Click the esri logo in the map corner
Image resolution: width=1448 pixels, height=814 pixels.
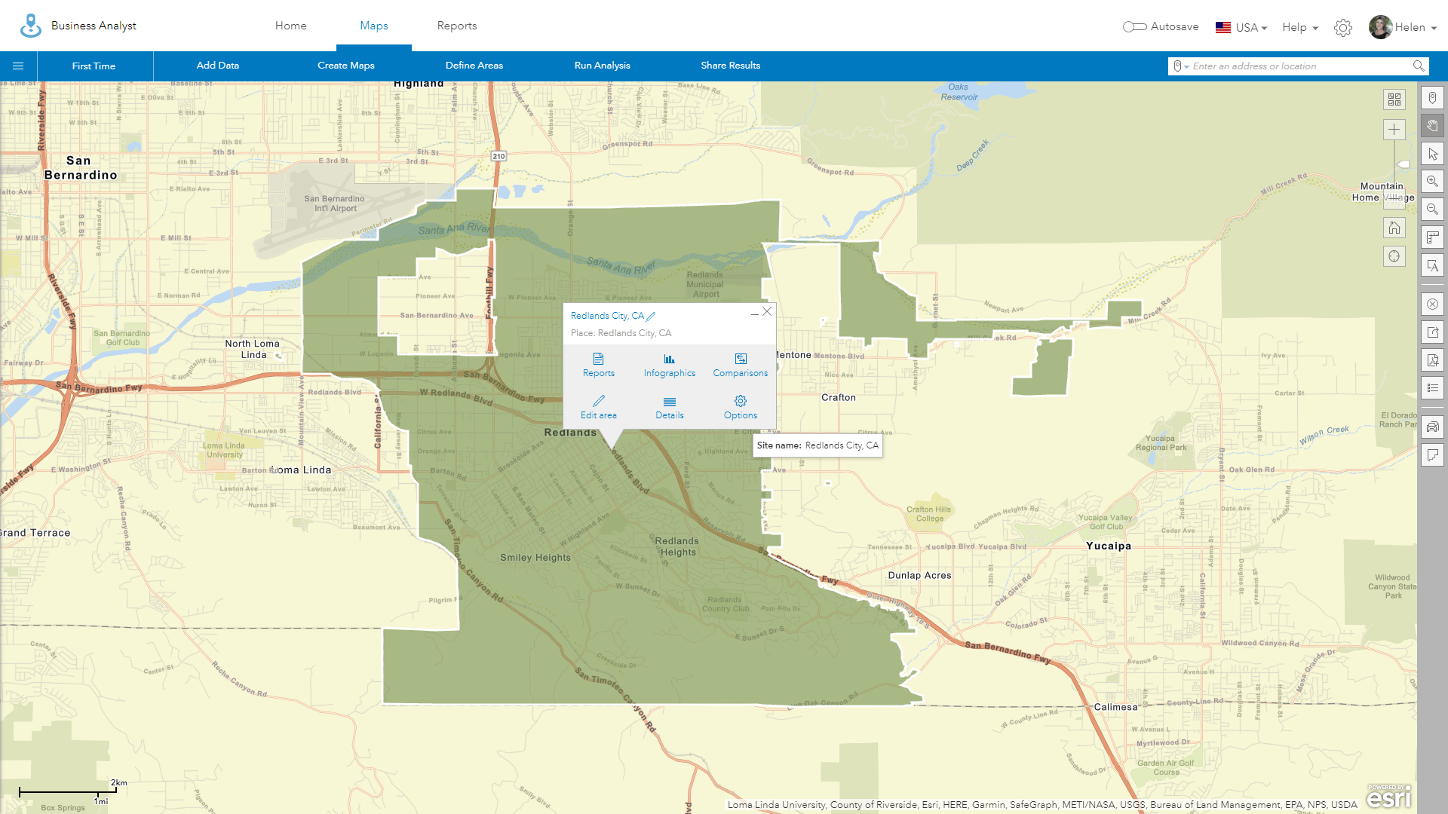pyautogui.click(x=1388, y=796)
